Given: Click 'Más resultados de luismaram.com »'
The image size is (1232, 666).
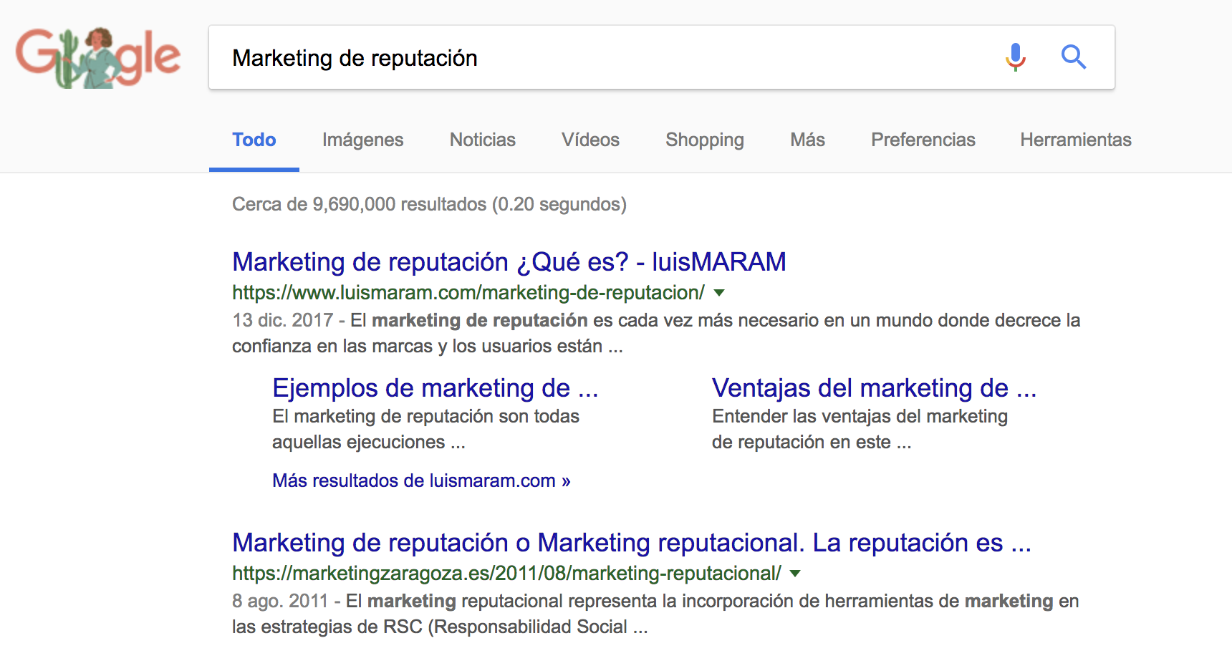Looking at the screenshot, I should (x=421, y=481).
